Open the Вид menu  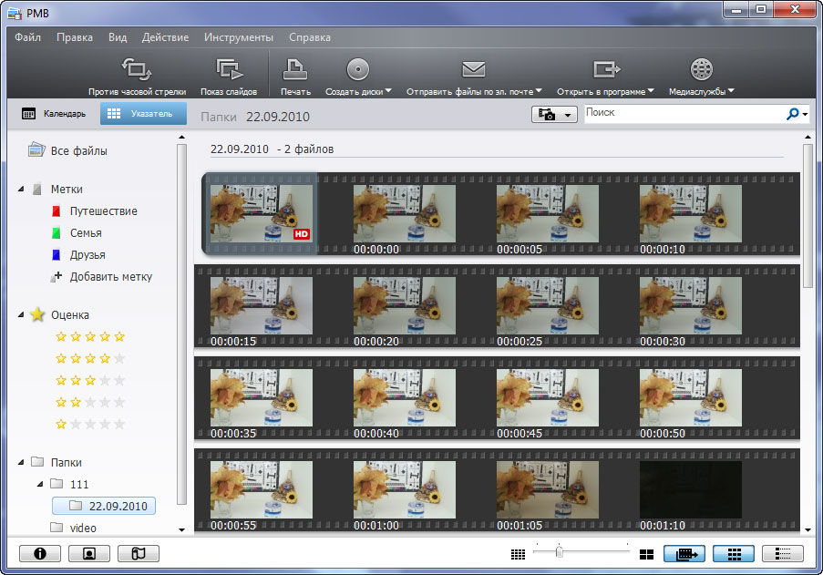coord(118,37)
